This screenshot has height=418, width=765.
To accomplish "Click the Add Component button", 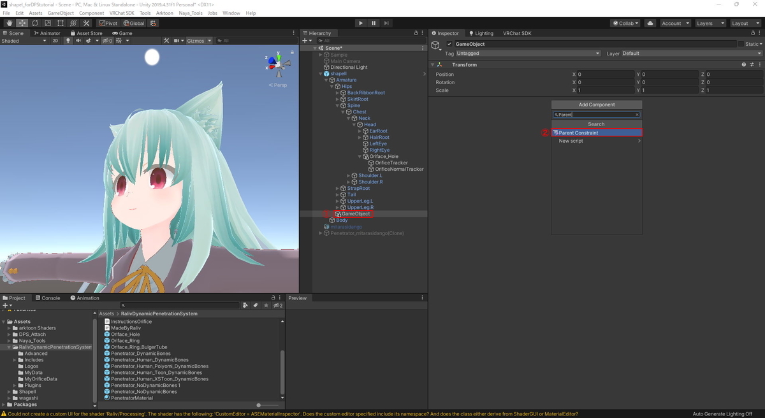I will point(596,104).
